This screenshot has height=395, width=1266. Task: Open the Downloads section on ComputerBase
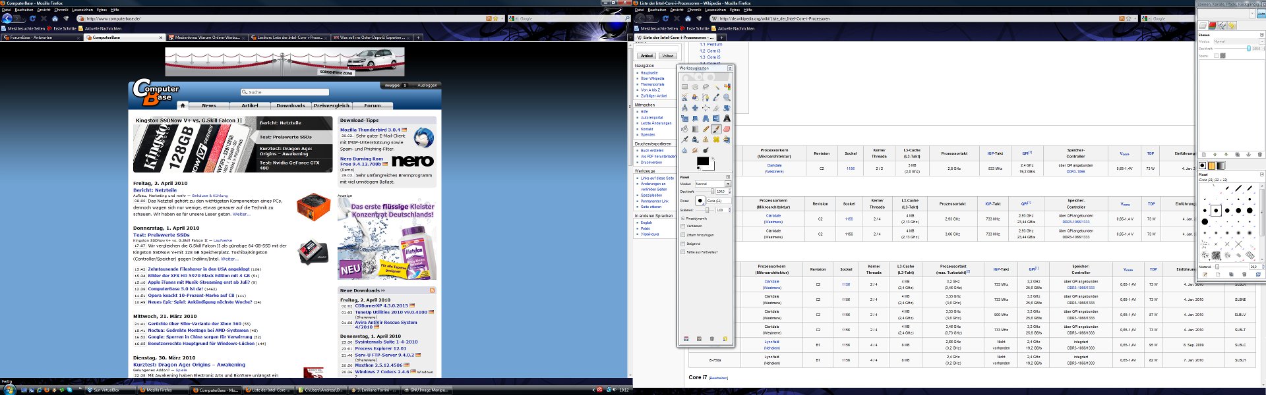[x=291, y=105]
